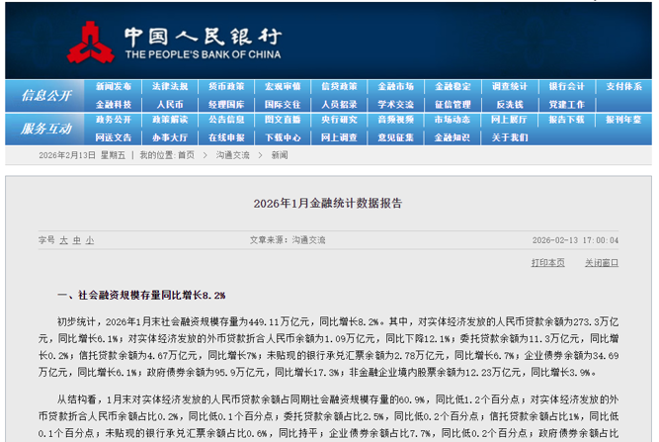
Task: Set font size to medium (中)
Action: [x=76, y=239]
